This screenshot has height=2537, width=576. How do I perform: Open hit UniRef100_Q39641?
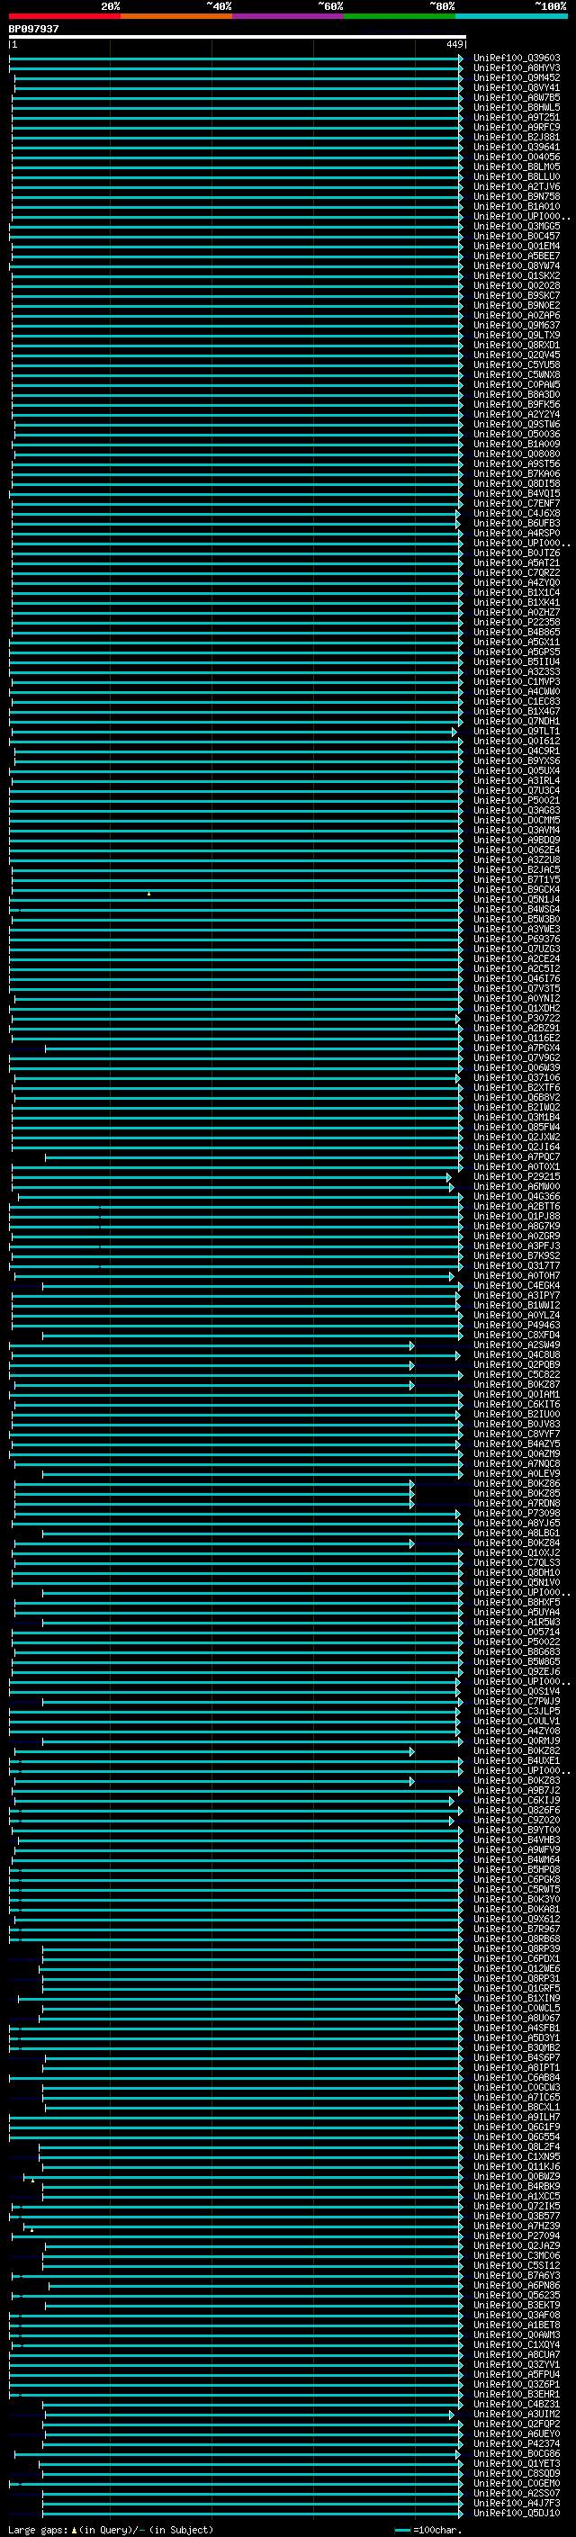tap(517, 147)
